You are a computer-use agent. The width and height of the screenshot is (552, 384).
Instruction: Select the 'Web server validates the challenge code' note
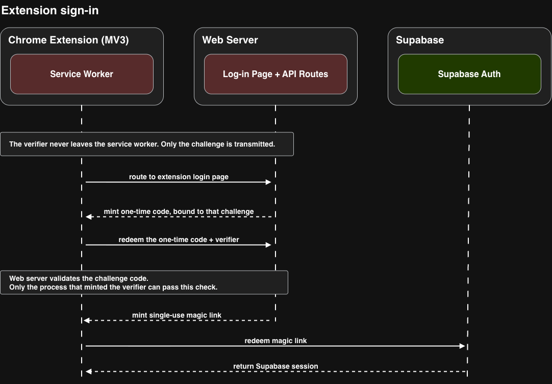point(144,282)
